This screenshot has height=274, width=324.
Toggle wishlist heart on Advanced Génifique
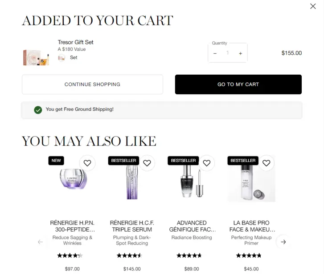206,163
